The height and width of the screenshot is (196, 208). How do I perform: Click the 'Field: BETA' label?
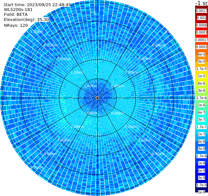[x=16, y=15]
